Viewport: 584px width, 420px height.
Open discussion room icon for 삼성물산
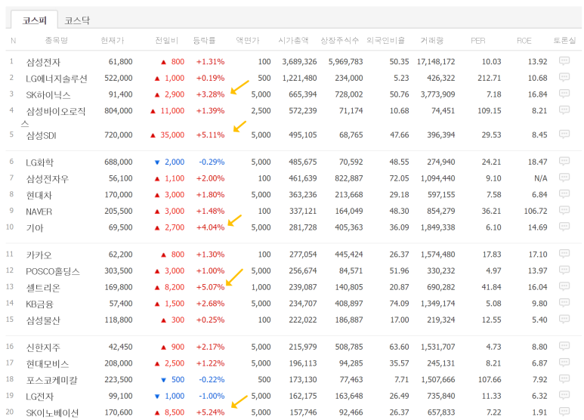point(564,319)
